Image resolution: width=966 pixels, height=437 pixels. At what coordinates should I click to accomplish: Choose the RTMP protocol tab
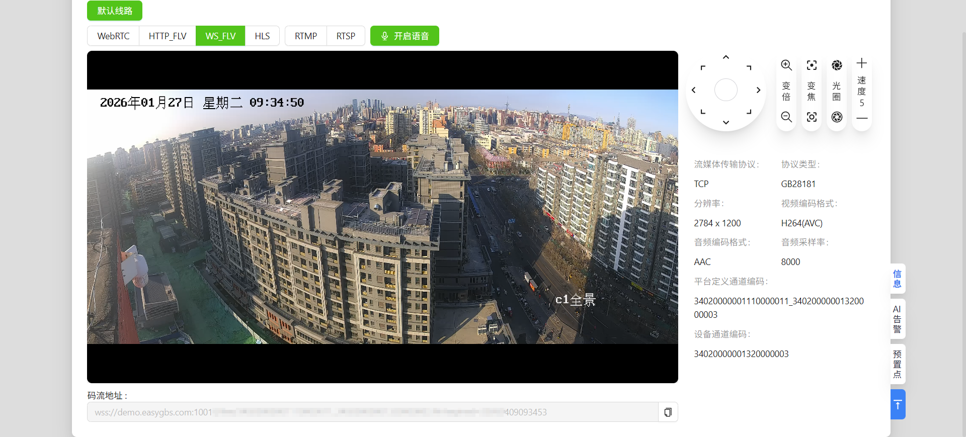306,36
